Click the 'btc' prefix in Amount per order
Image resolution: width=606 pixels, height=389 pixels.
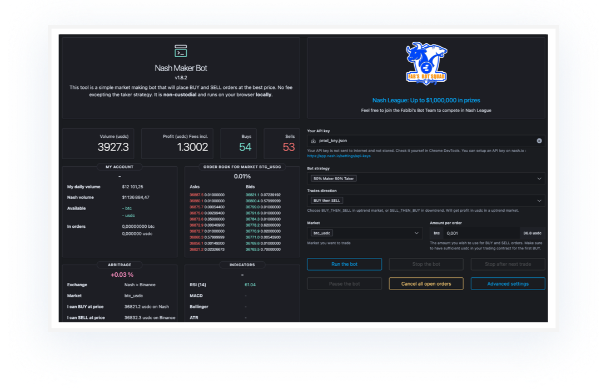tap(437, 233)
